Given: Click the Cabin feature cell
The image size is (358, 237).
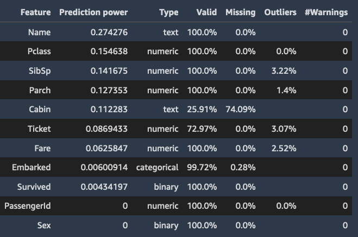Looking at the screenshot, I should 40,110.
